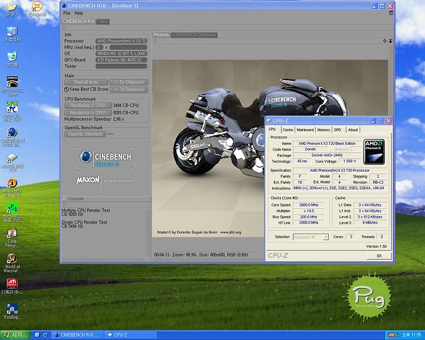Click the GFX-Board field showing ATI Radeon
This screenshot has height=340, width=425.
[x=121, y=60]
